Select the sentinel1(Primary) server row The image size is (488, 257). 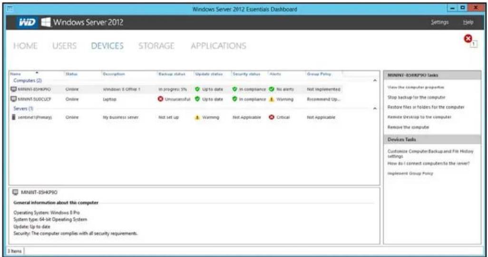click(x=176, y=117)
